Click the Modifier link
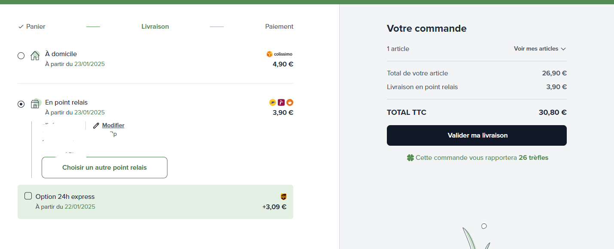This screenshot has height=249, width=614. [113, 126]
